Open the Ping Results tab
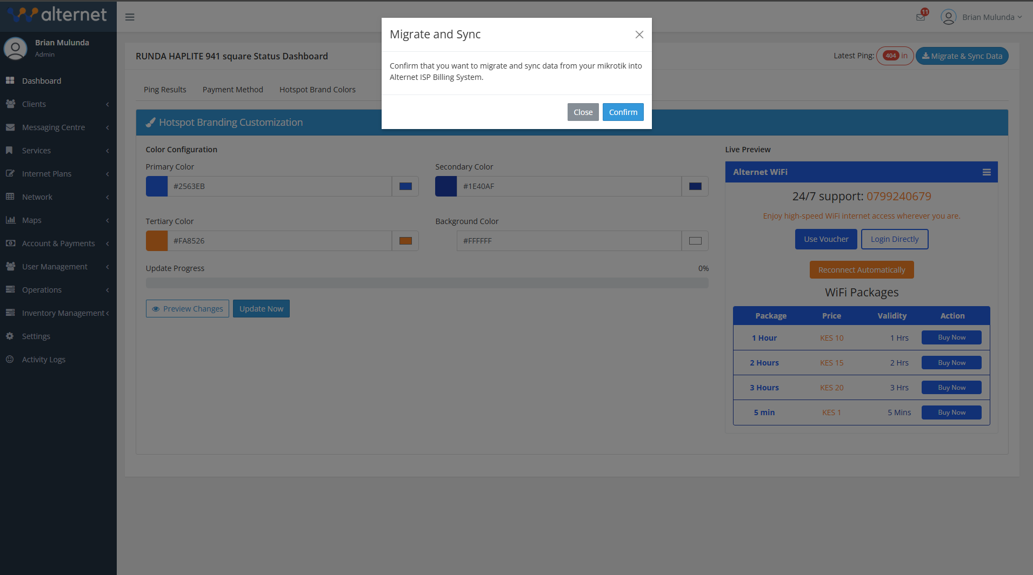The height and width of the screenshot is (575, 1033). (165, 90)
